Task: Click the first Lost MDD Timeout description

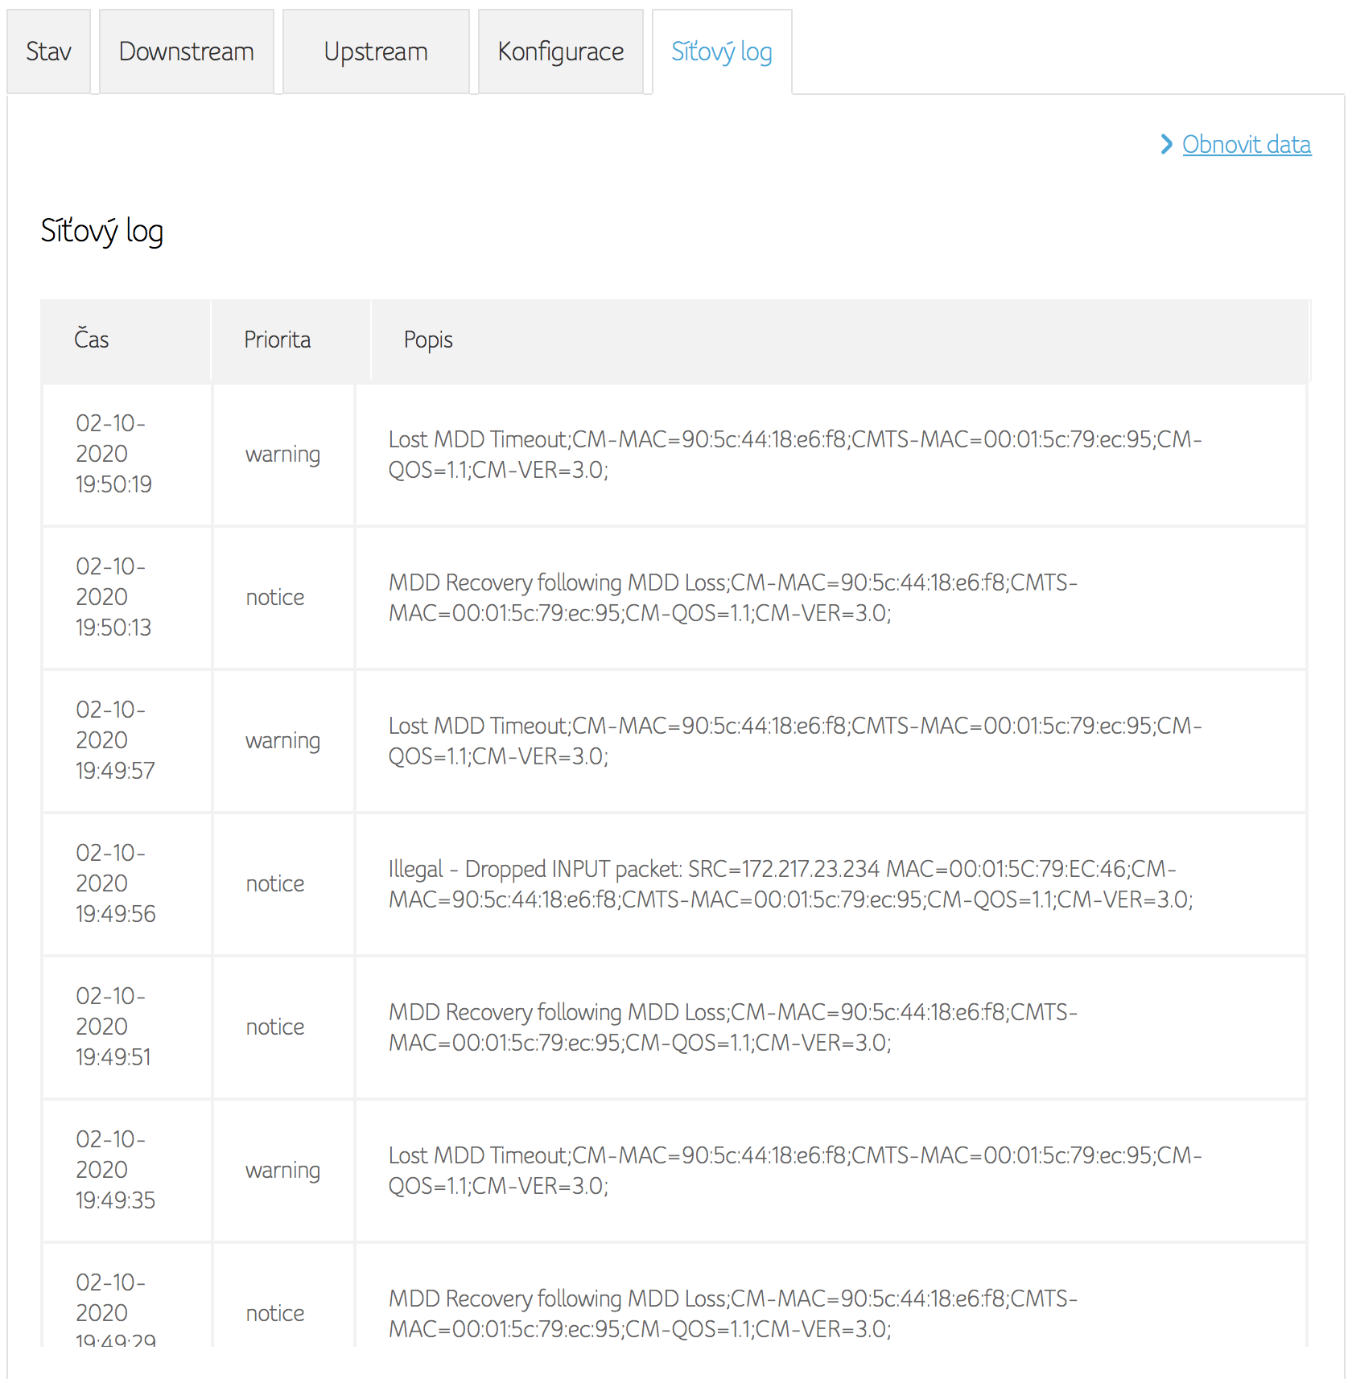Action: pos(795,455)
